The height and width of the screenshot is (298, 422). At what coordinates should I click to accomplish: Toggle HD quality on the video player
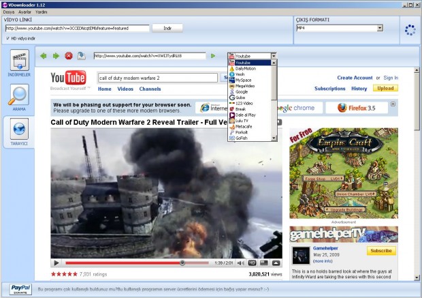point(252,263)
